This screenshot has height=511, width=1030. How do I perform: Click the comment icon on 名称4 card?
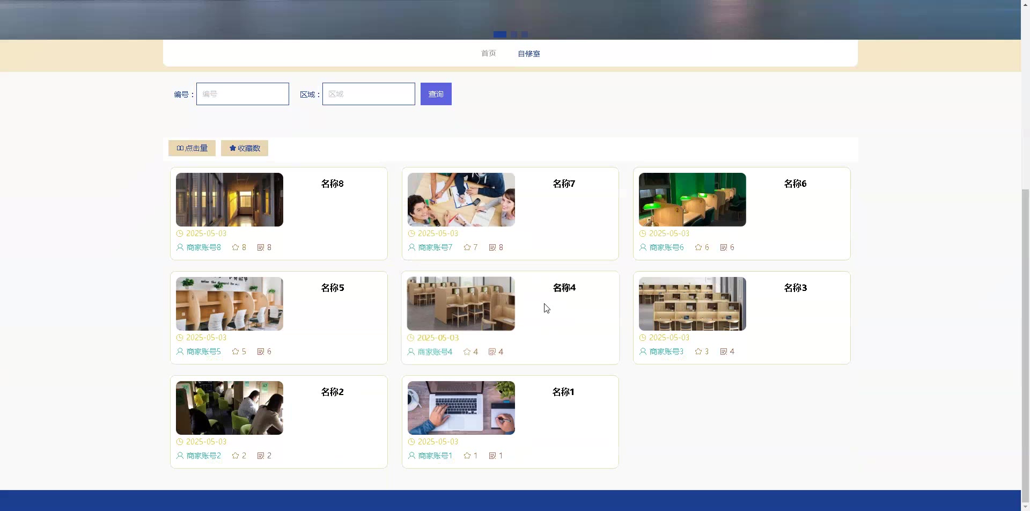coord(492,352)
